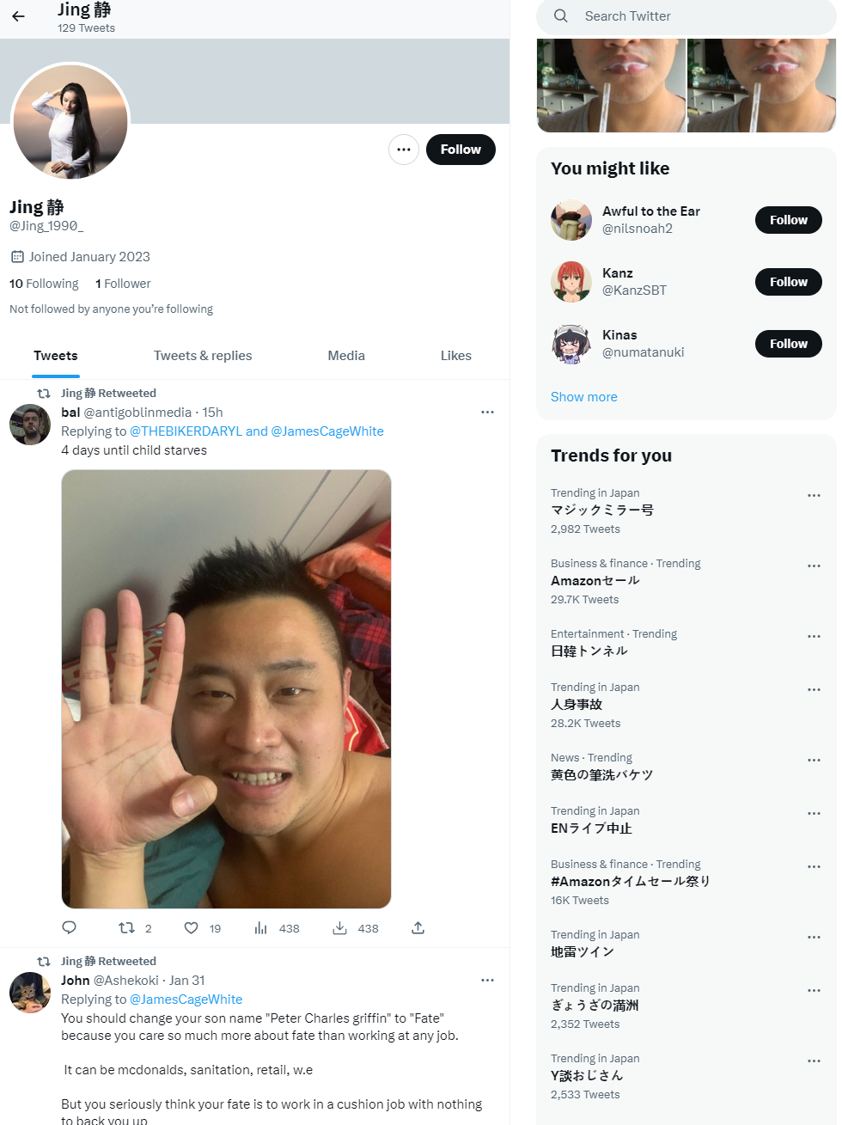Follow the Kanz account
842x1125 pixels.
789,282
